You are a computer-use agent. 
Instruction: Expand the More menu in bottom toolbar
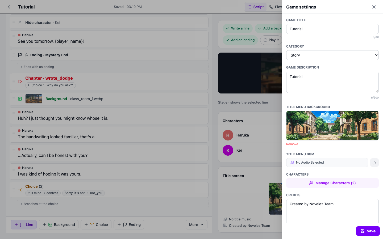(x=196, y=225)
